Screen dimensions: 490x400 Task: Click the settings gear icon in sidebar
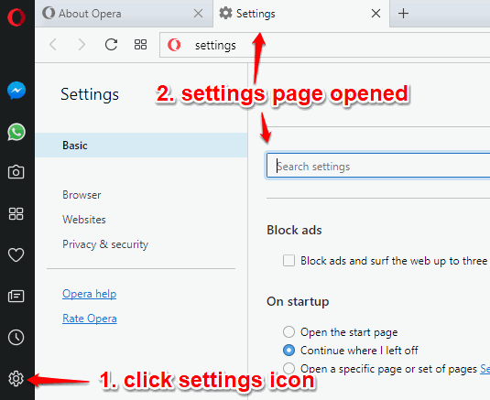16,378
